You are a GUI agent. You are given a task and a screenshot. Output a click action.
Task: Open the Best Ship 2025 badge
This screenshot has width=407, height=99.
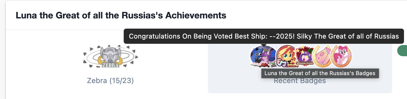(x=263, y=56)
